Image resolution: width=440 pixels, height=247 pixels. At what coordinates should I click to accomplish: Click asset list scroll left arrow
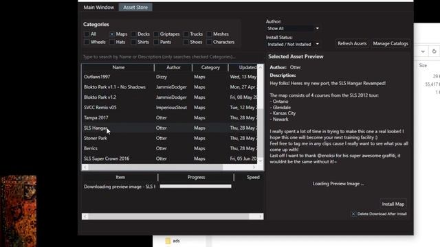85,167
